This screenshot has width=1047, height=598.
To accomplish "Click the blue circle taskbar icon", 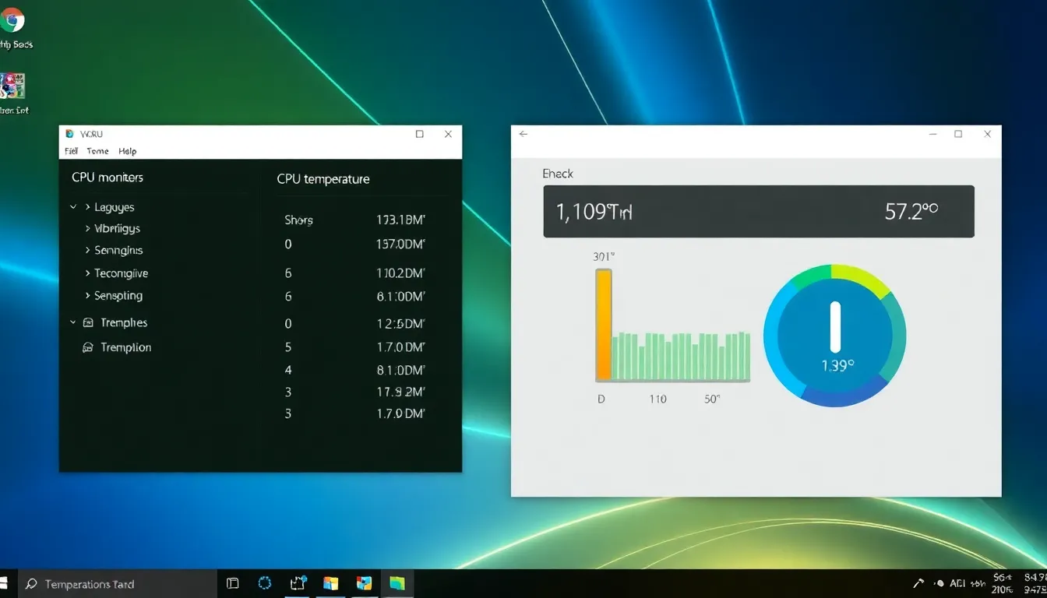I will pyautogui.click(x=265, y=583).
